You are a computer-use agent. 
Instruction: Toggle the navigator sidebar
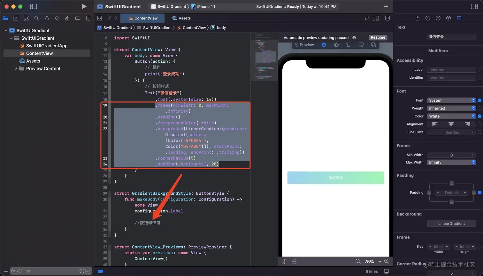[33, 6]
